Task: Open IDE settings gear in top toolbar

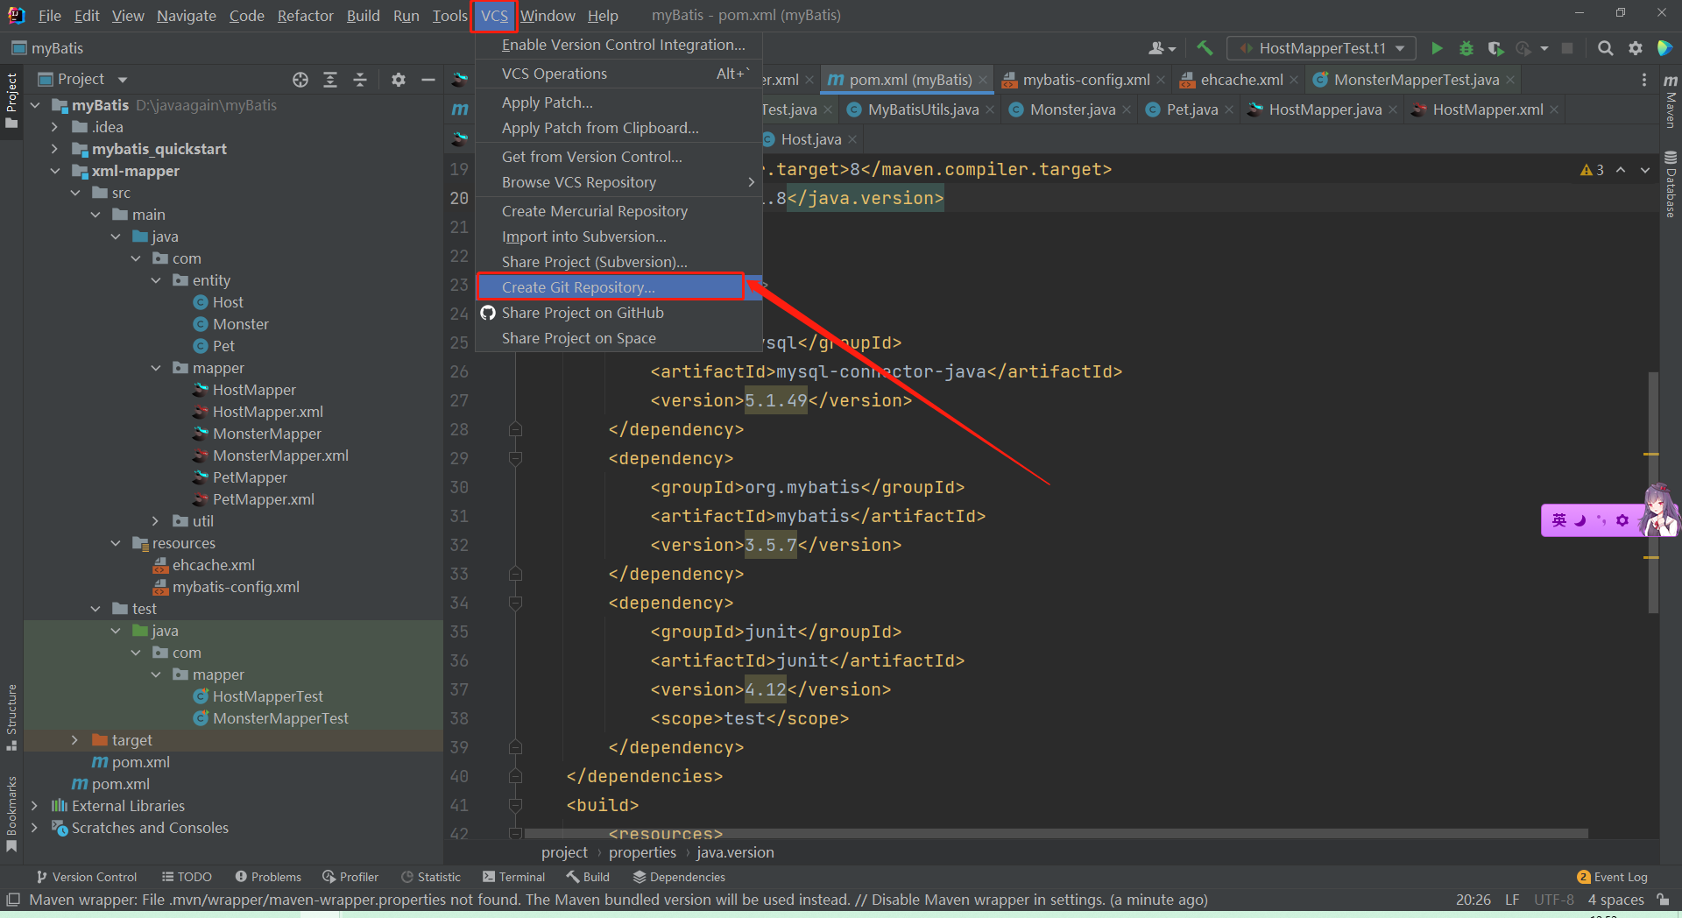Action: 1635,48
